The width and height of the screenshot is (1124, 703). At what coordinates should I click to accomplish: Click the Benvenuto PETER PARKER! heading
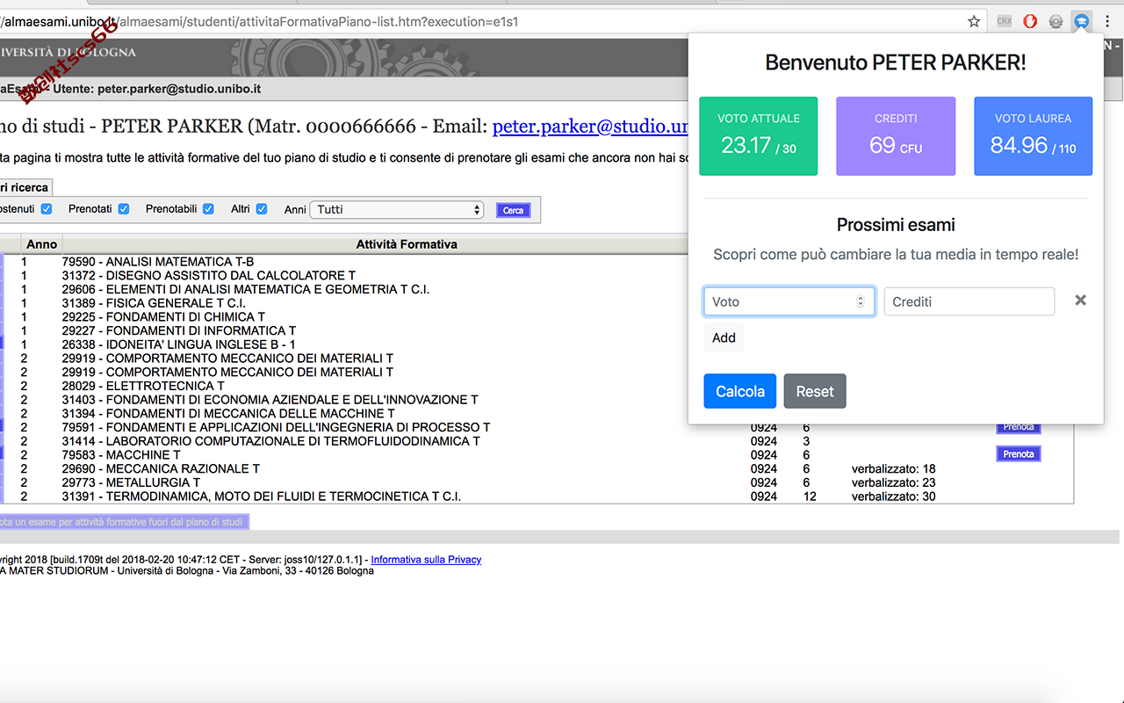tap(896, 62)
